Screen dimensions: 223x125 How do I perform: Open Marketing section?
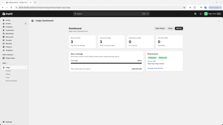coord(9,34)
